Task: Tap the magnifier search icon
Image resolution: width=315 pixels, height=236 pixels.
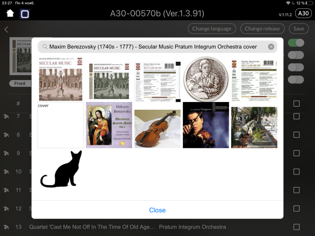Action: point(45,47)
